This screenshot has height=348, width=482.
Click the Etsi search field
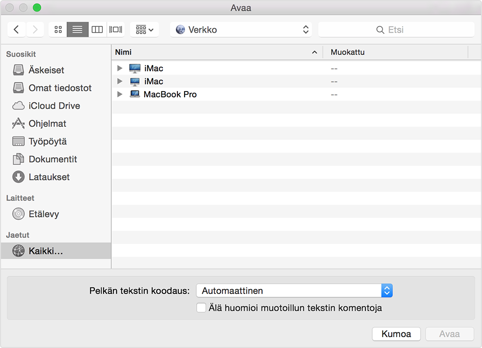point(396,29)
